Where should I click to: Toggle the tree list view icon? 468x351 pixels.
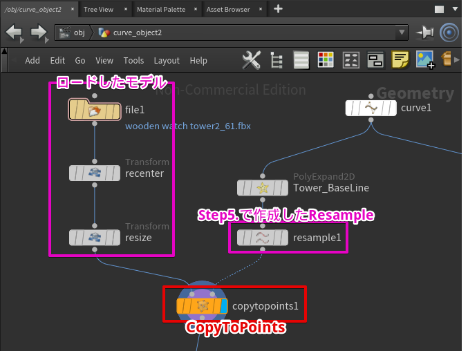click(x=277, y=60)
